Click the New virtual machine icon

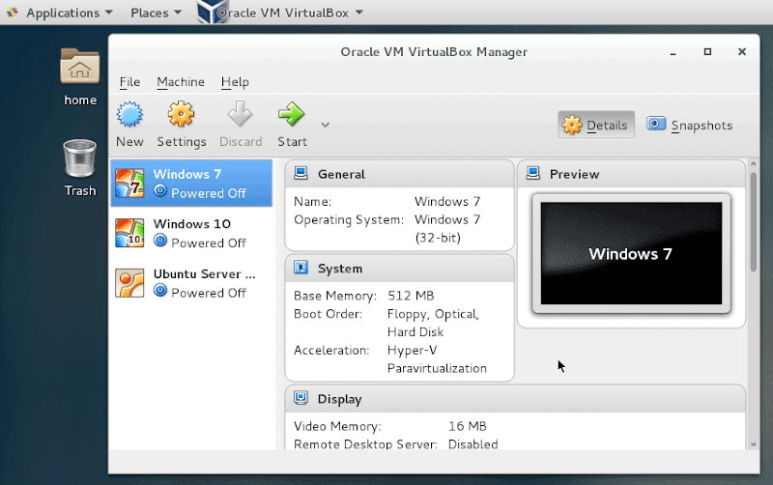[x=129, y=114]
